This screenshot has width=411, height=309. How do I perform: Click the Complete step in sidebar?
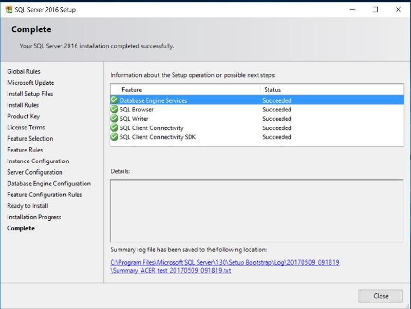(x=21, y=228)
